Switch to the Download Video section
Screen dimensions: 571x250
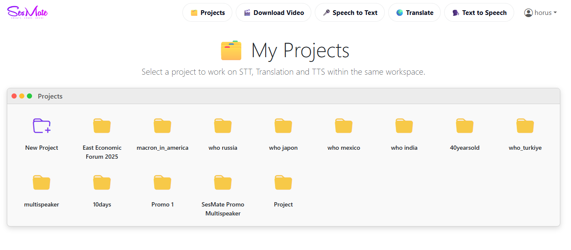(x=273, y=12)
